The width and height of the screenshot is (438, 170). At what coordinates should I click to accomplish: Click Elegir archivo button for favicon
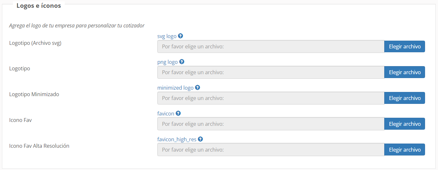tap(405, 124)
